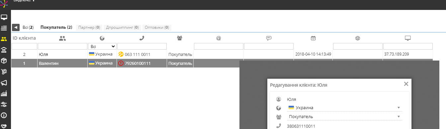Open the handshake sidebar icon
Image resolution: width=446 pixels, height=129 pixels.
[x=4, y=126]
